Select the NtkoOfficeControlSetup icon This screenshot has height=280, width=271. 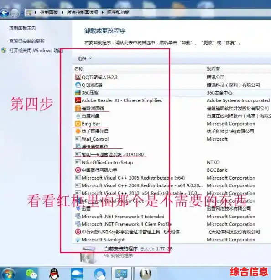click(x=78, y=162)
